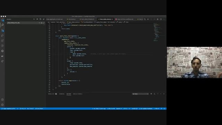This screenshot has width=222, height=125.
Task: Open the Search view in activity bar
Action: (x=2, y=25)
